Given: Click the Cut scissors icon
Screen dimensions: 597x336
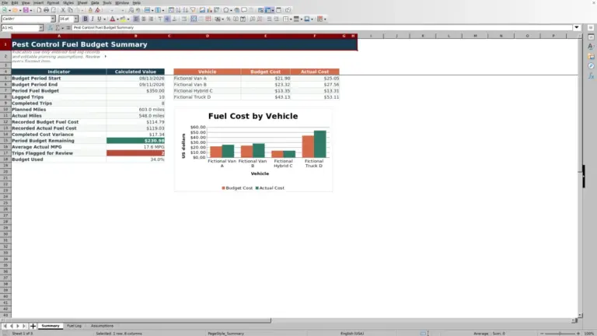Looking at the screenshot, I should pyautogui.click(x=63, y=10).
